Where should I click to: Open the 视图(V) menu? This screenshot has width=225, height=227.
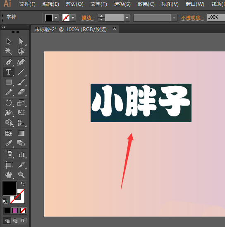[x=170, y=4]
